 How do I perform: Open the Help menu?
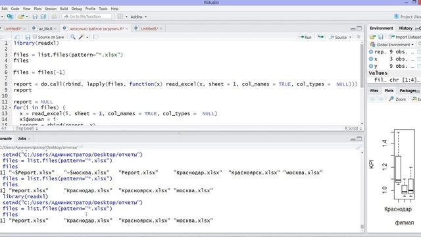[114, 9]
